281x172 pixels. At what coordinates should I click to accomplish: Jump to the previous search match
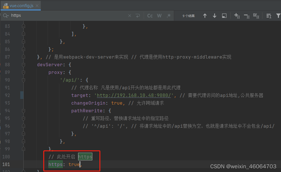point(205,16)
